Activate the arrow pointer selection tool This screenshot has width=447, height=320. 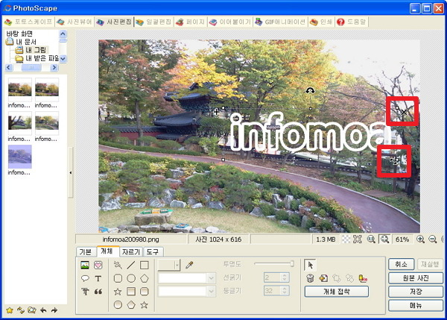tap(310, 265)
